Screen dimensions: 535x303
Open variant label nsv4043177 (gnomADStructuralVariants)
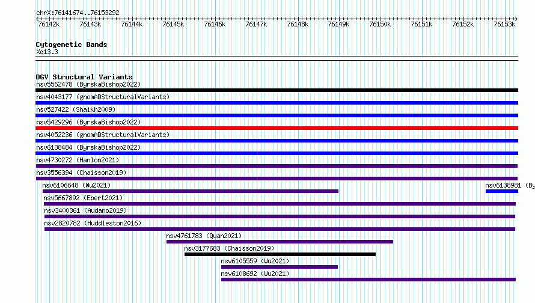pos(103,97)
